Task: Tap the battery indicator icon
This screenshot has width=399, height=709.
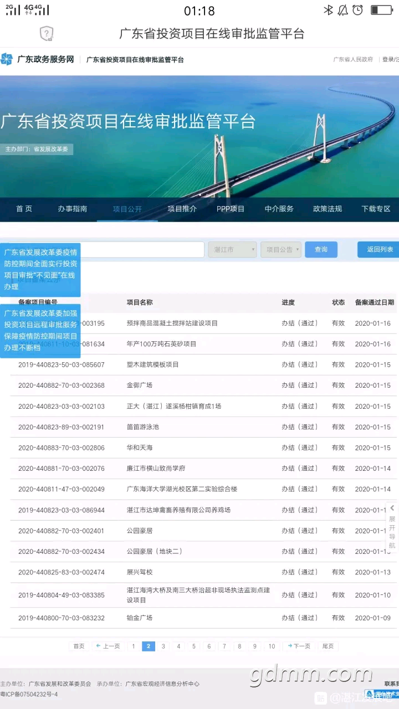Action: (382, 10)
